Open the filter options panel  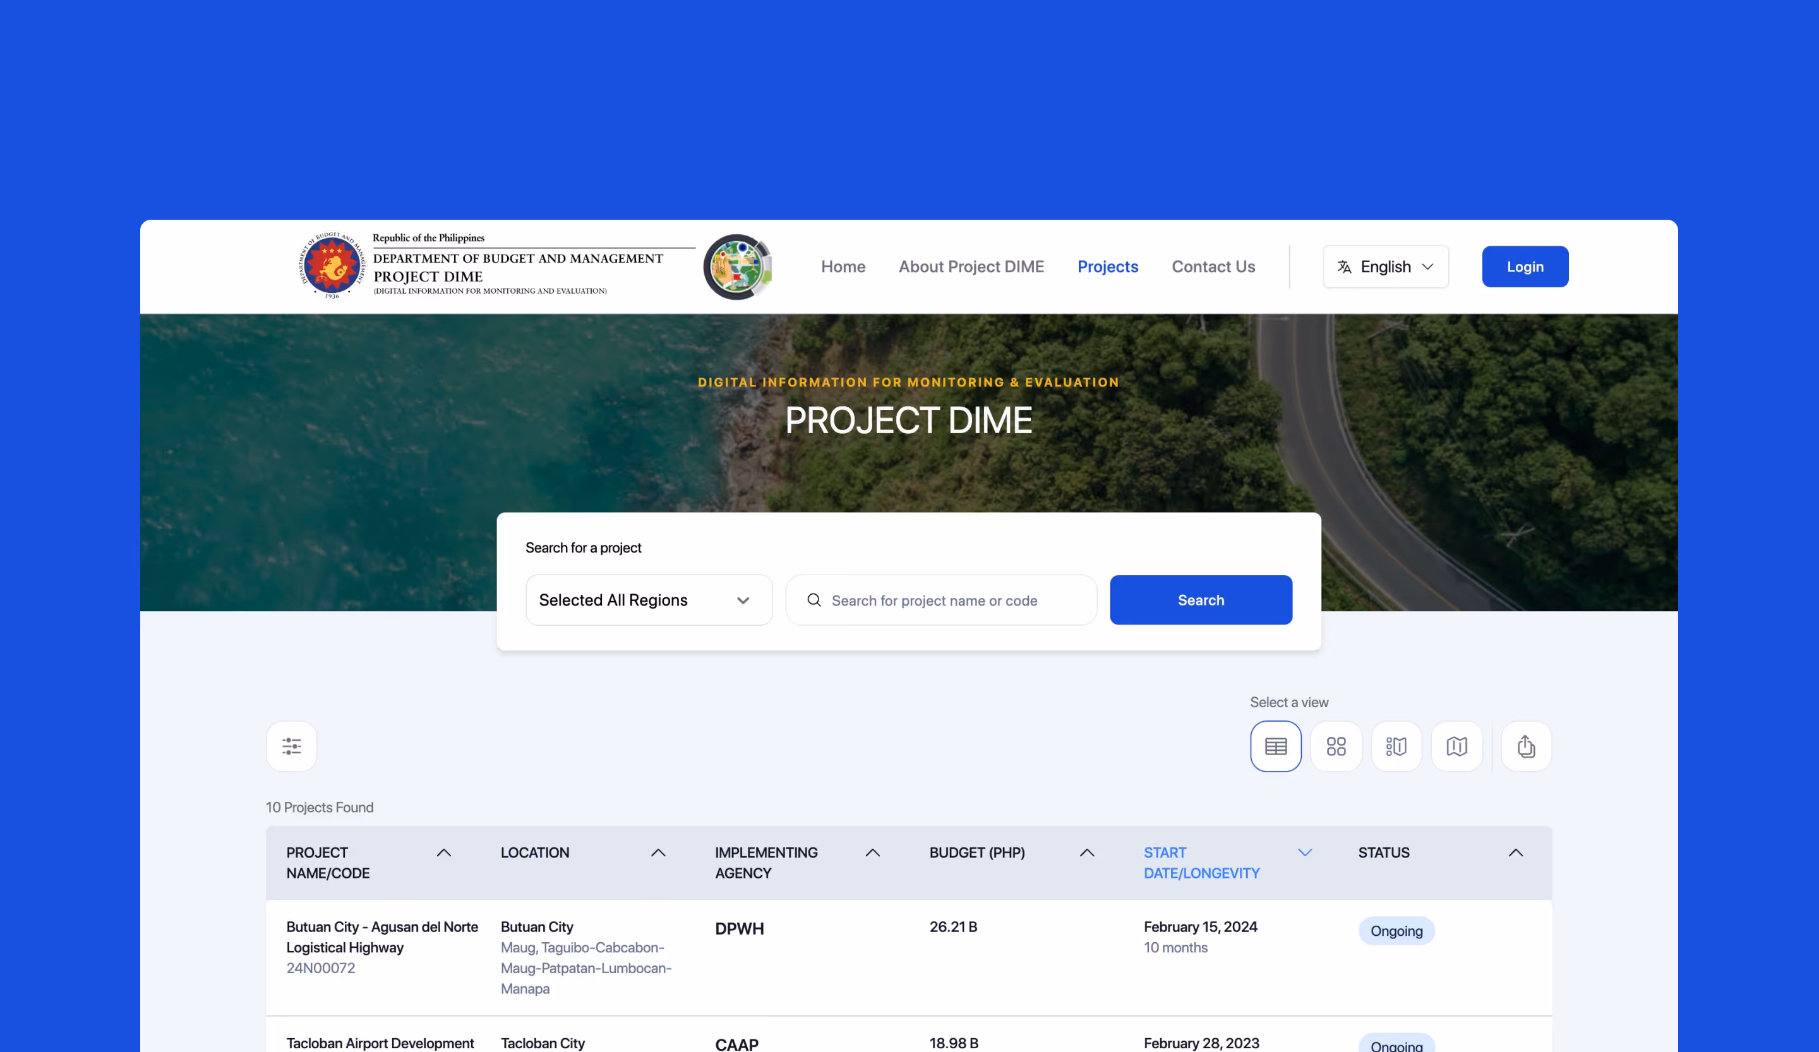tap(291, 746)
